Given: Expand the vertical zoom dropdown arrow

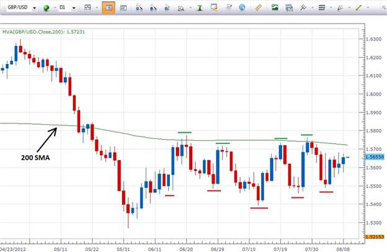Looking at the screenshot, I should (190, 7).
